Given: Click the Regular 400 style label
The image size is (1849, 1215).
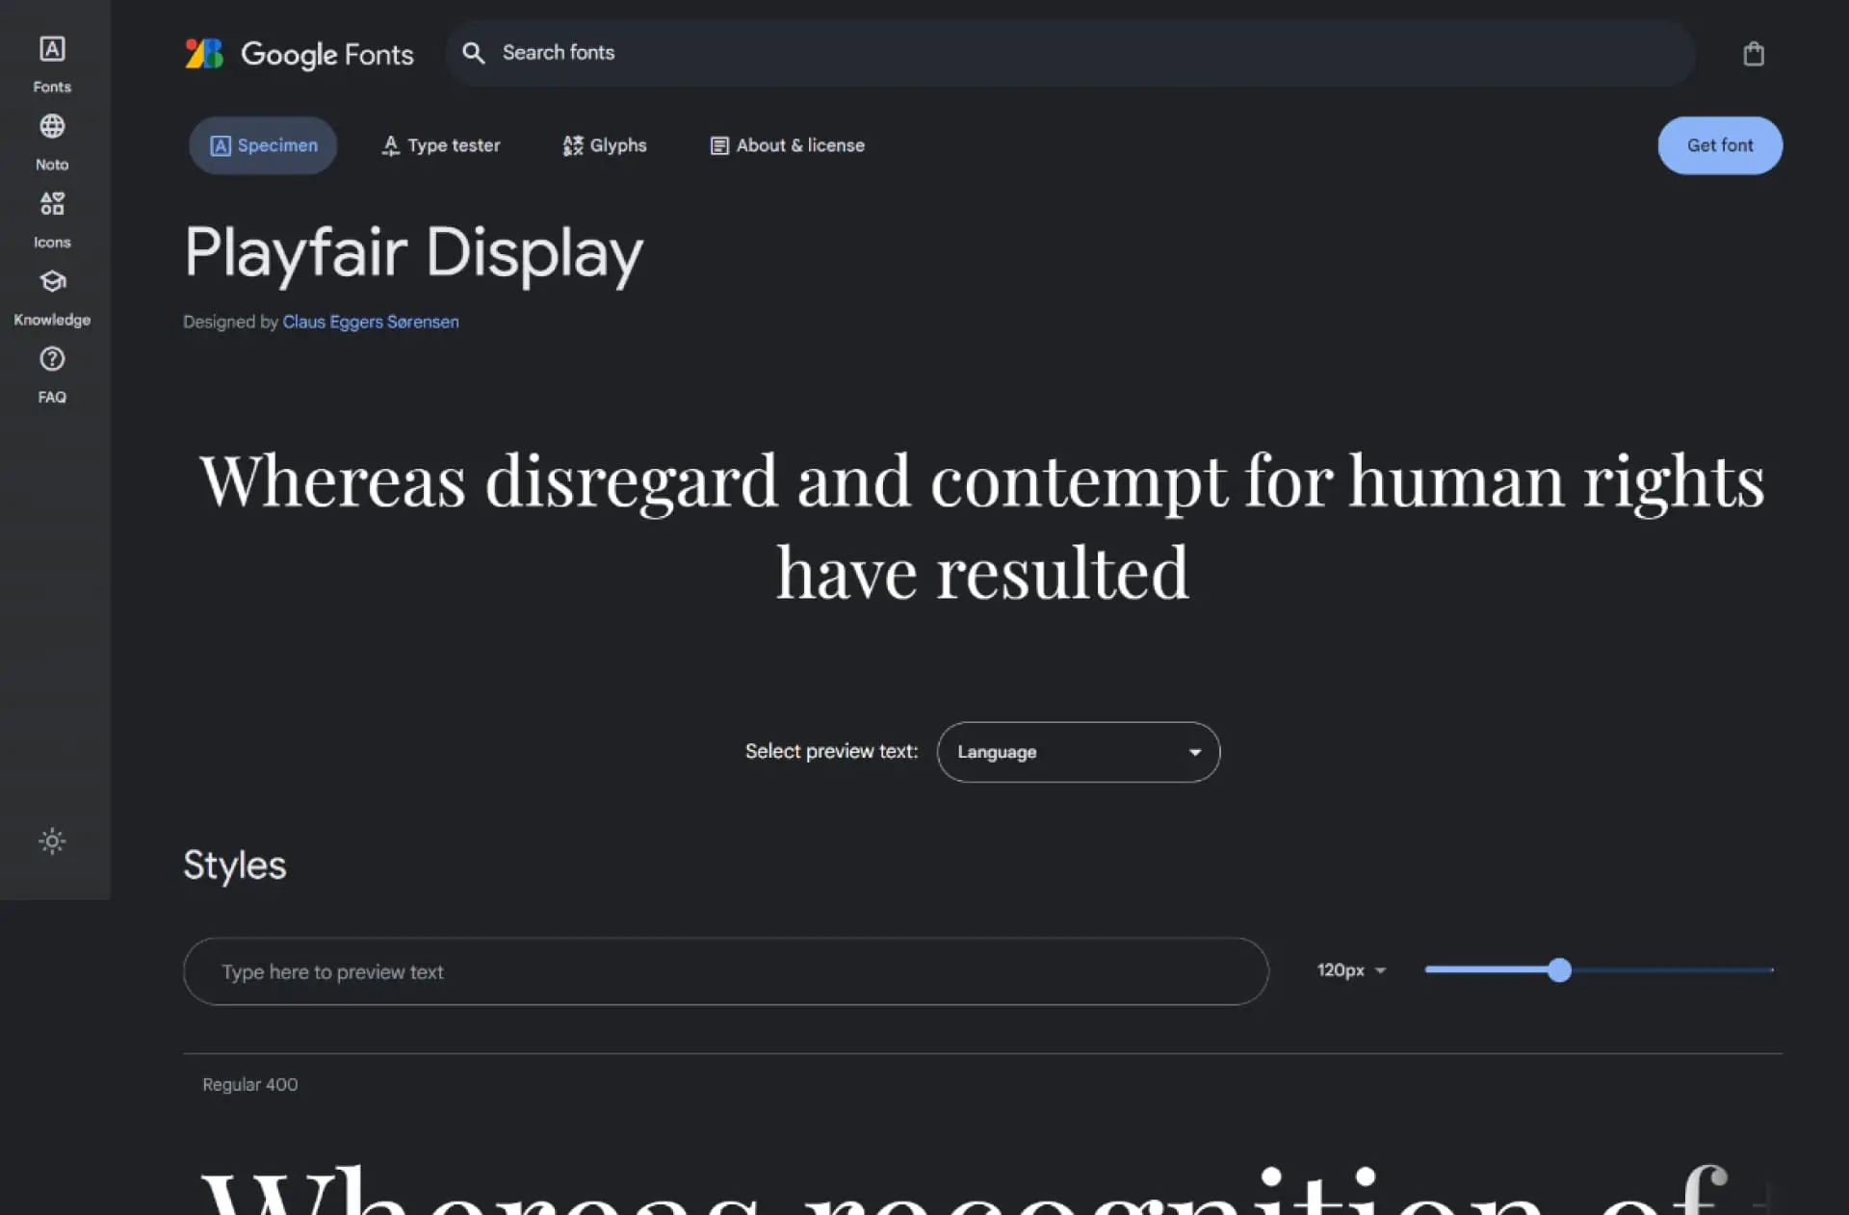Looking at the screenshot, I should click(x=249, y=1083).
